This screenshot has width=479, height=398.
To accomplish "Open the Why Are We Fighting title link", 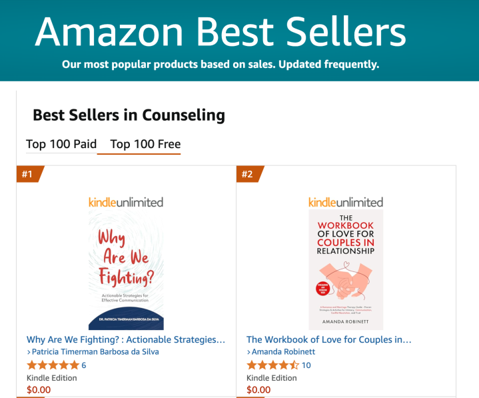I will point(126,339).
